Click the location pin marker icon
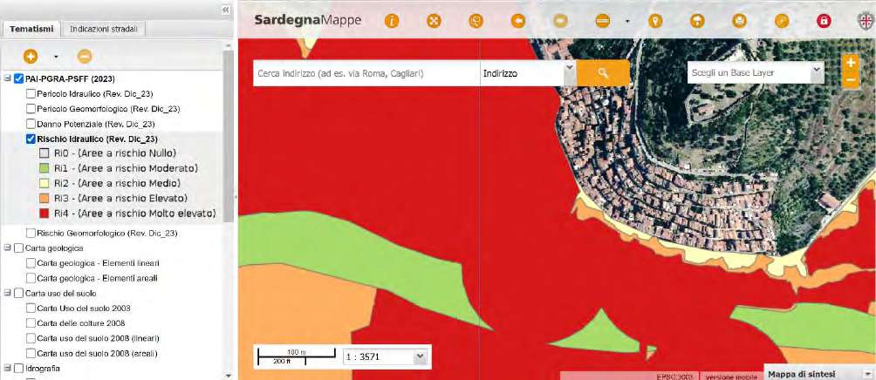 (x=654, y=20)
